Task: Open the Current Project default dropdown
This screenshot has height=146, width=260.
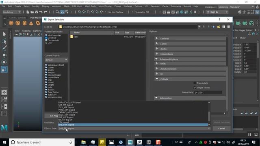Action: click(x=56, y=60)
